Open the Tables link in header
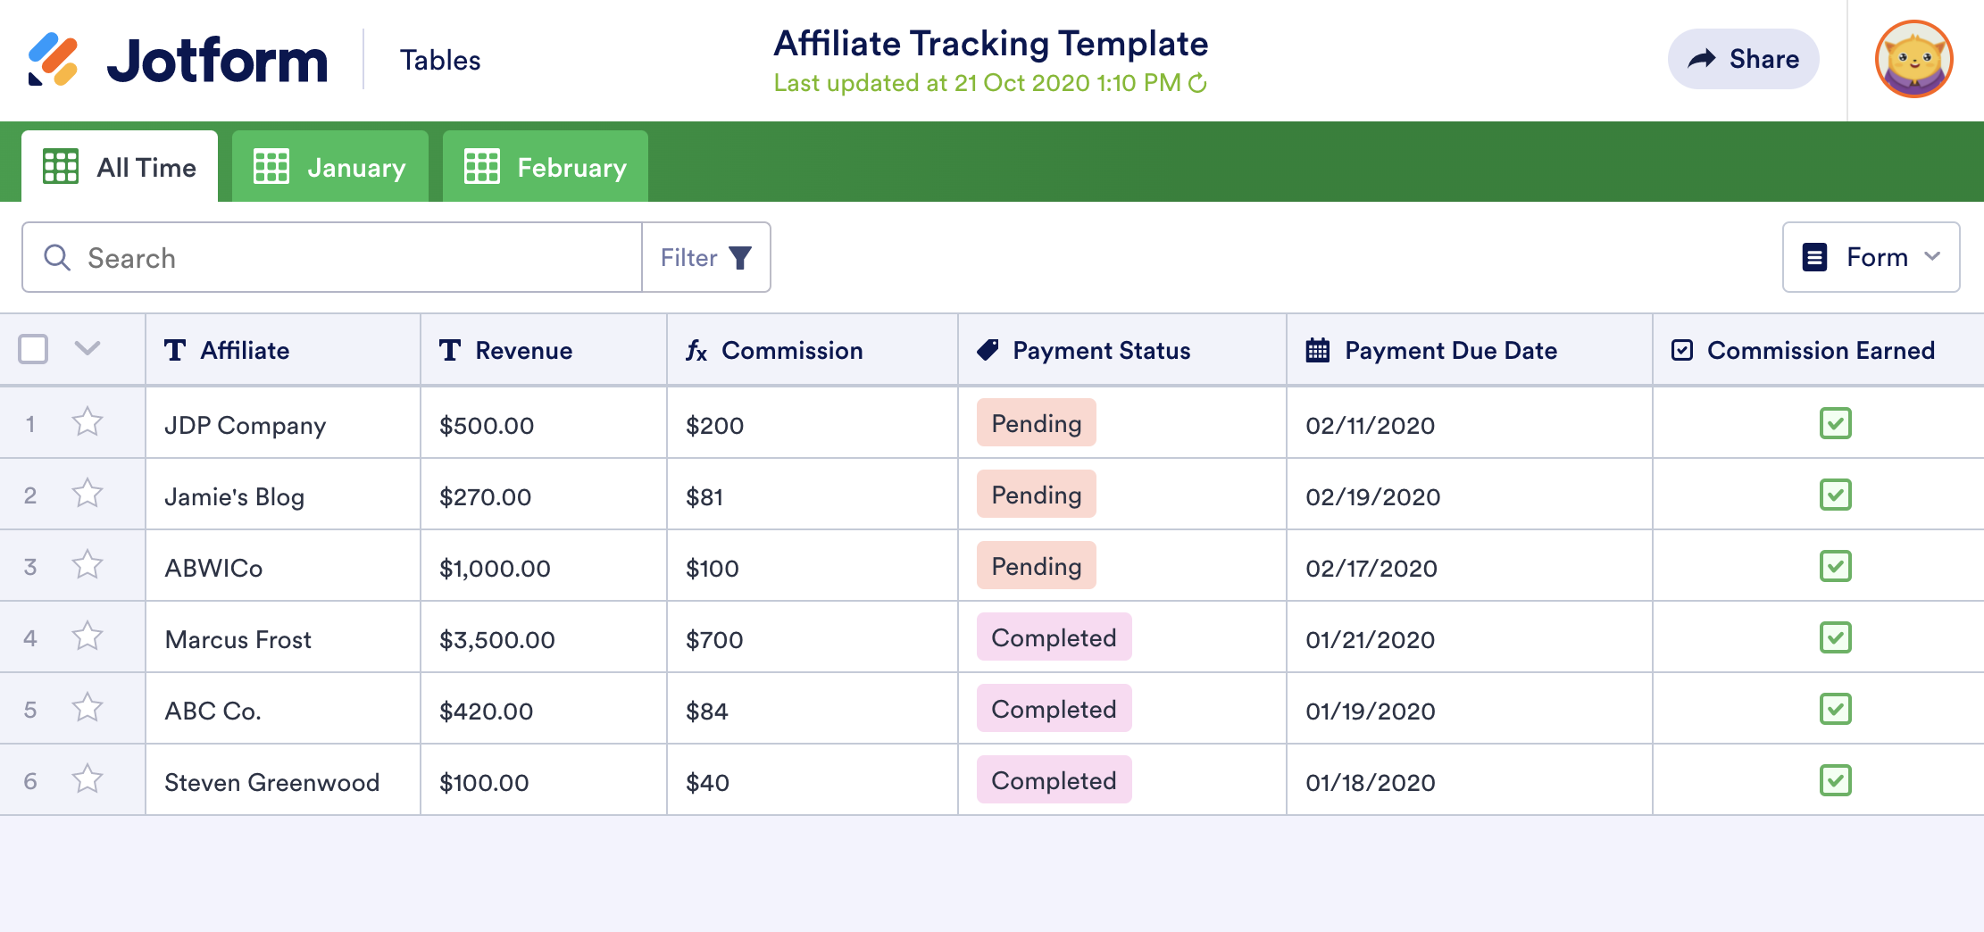Screen dimensions: 1984x932 [x=440, y=60]
